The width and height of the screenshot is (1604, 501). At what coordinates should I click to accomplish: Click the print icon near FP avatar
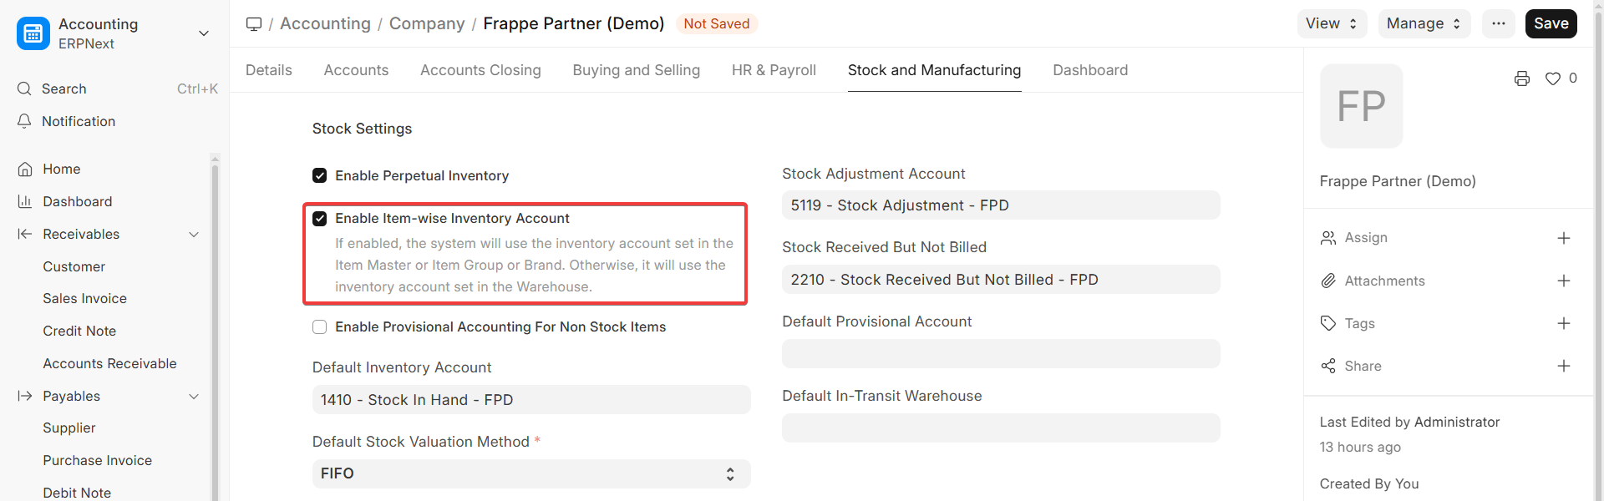1522,78
